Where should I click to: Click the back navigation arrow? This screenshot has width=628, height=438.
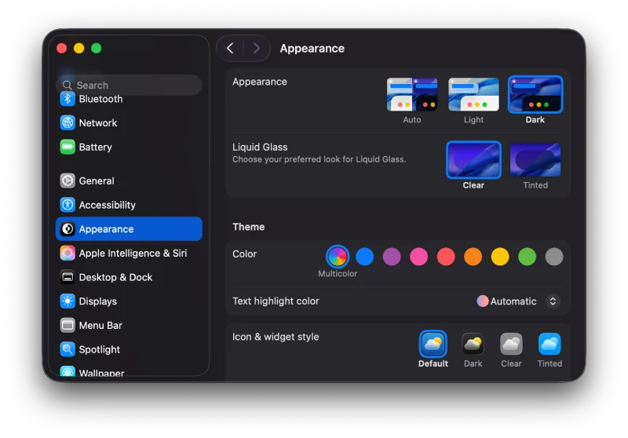coord(230,49)
